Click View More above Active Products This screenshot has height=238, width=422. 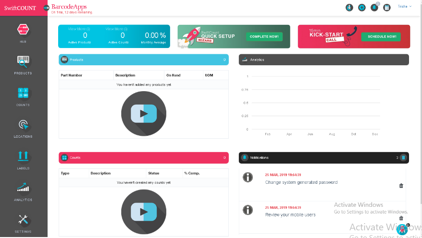point(79,29)
